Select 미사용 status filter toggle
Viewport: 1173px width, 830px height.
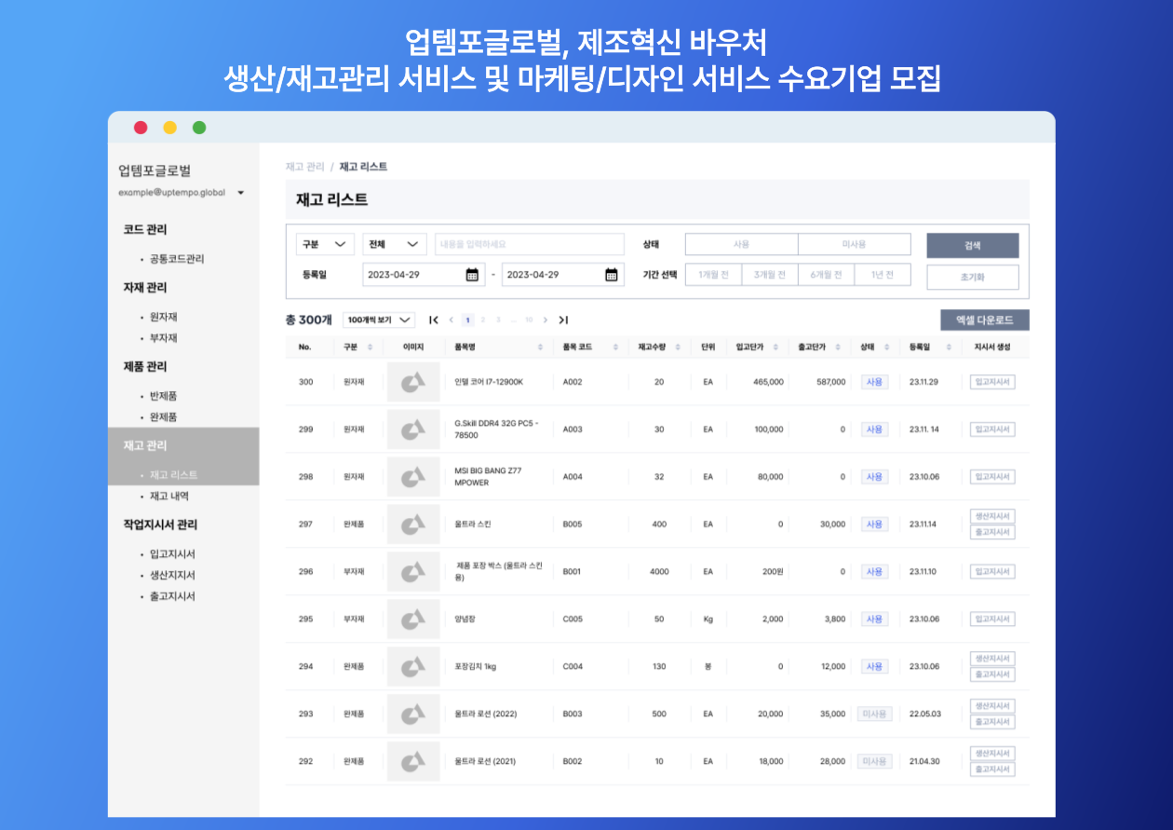pyautogui.click(x=854, y=244)
